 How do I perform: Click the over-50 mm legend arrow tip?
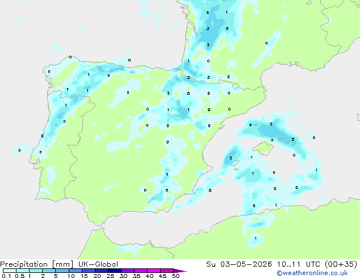[180, 271]
